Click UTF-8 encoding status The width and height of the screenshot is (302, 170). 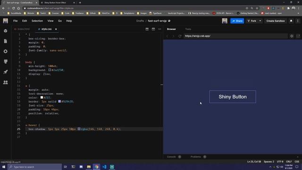coord(280,161)
